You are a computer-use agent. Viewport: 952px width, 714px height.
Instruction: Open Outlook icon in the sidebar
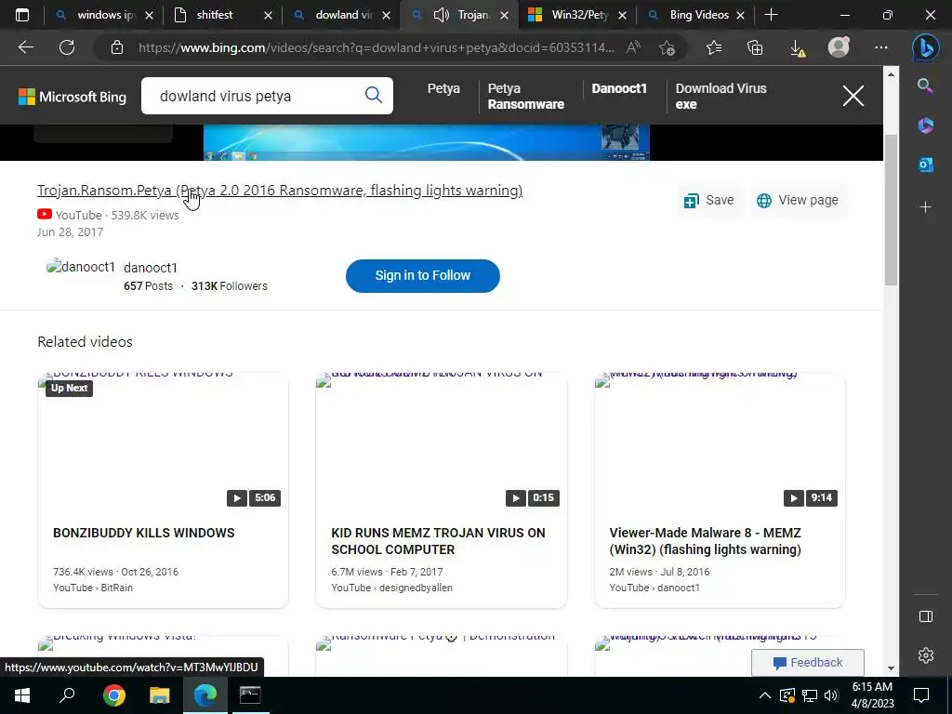(x=925, y=164)
